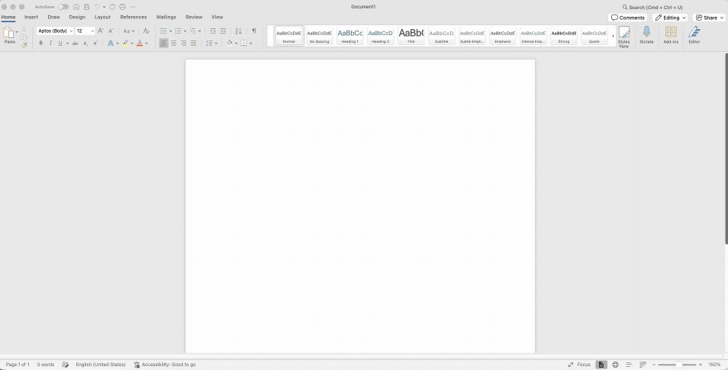This screenshot has width=728, height=370.
Task: Click the Text Effects icon
Action: [111, 43]
